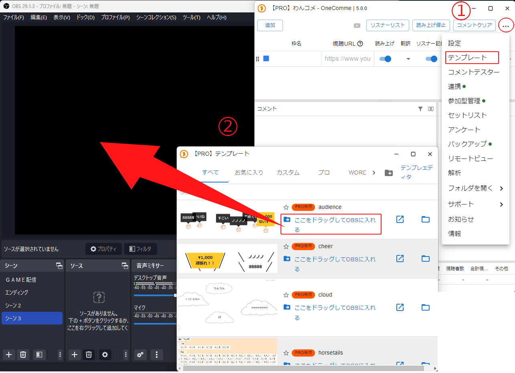This screenshot has height=373, width=515.
Task: Click the 追加 button in OneComme
Action: tap(270, 25)
